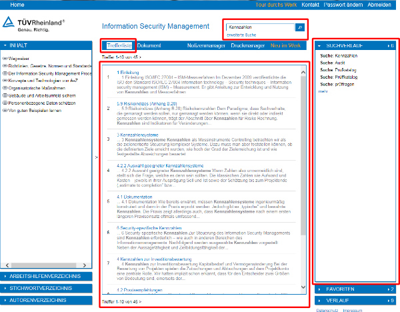Viewport: 400px width, 312px height.
Task: Click the search magnifier button
Action: [x=300, y=27]
